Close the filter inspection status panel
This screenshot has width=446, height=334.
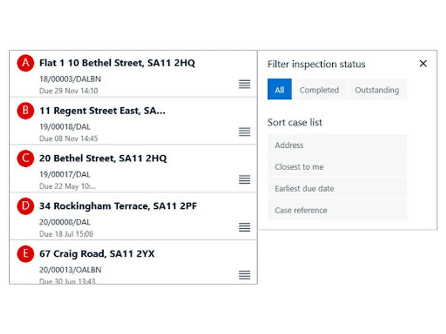point(423,63)
